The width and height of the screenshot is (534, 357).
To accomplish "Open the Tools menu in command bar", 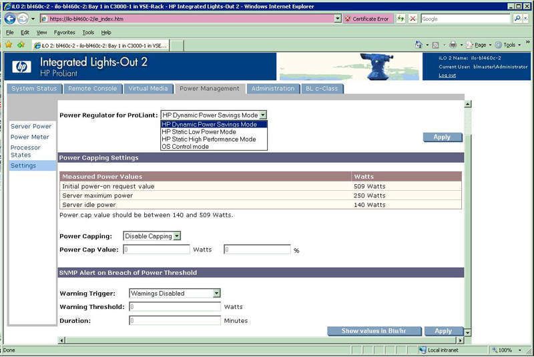I will tap(508, 45).
